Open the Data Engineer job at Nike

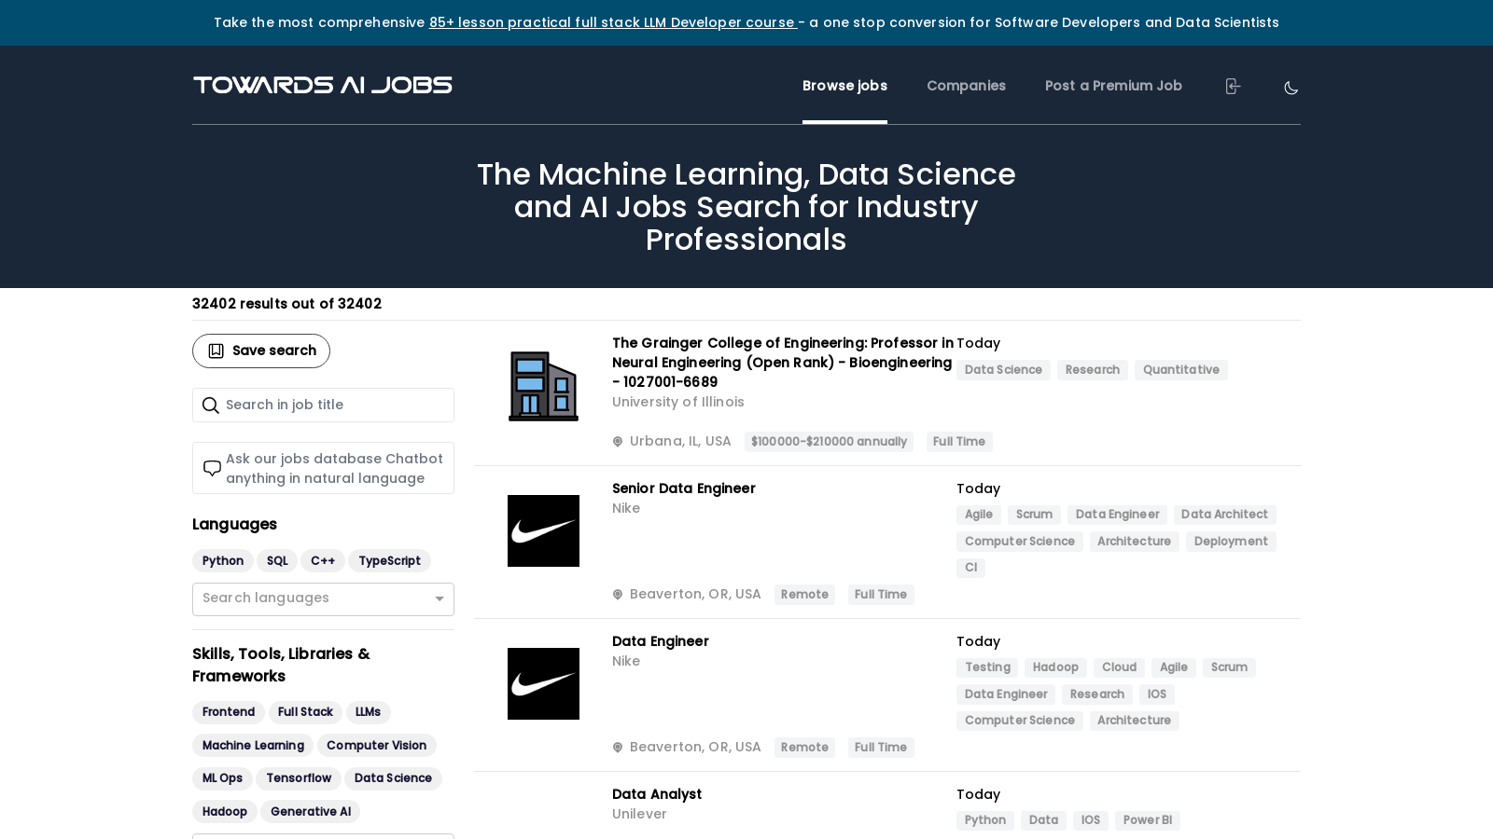point(661,641)
